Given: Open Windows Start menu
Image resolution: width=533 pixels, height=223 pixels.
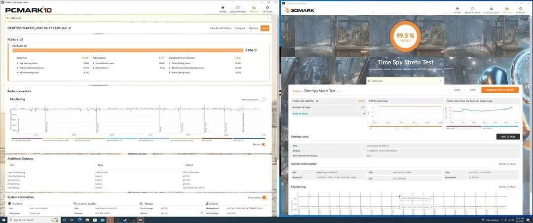Looking at the screenshot, I should [x=4, y=220].
